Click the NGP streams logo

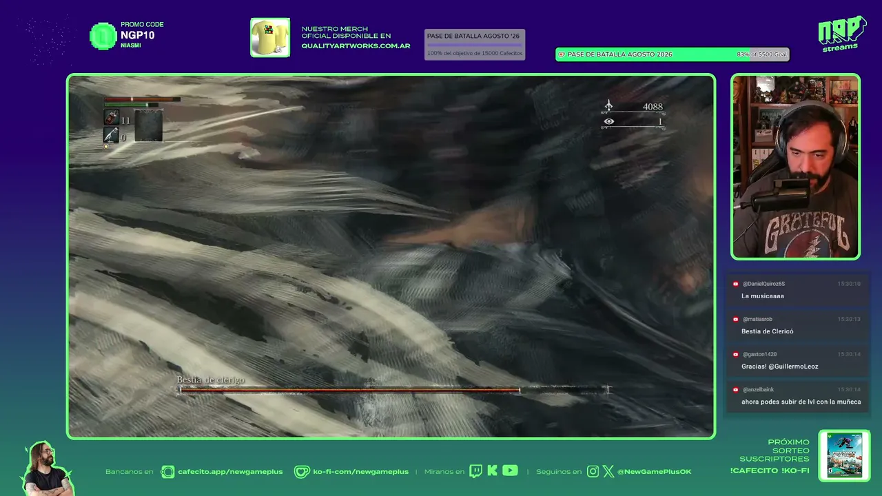point(842,34)
